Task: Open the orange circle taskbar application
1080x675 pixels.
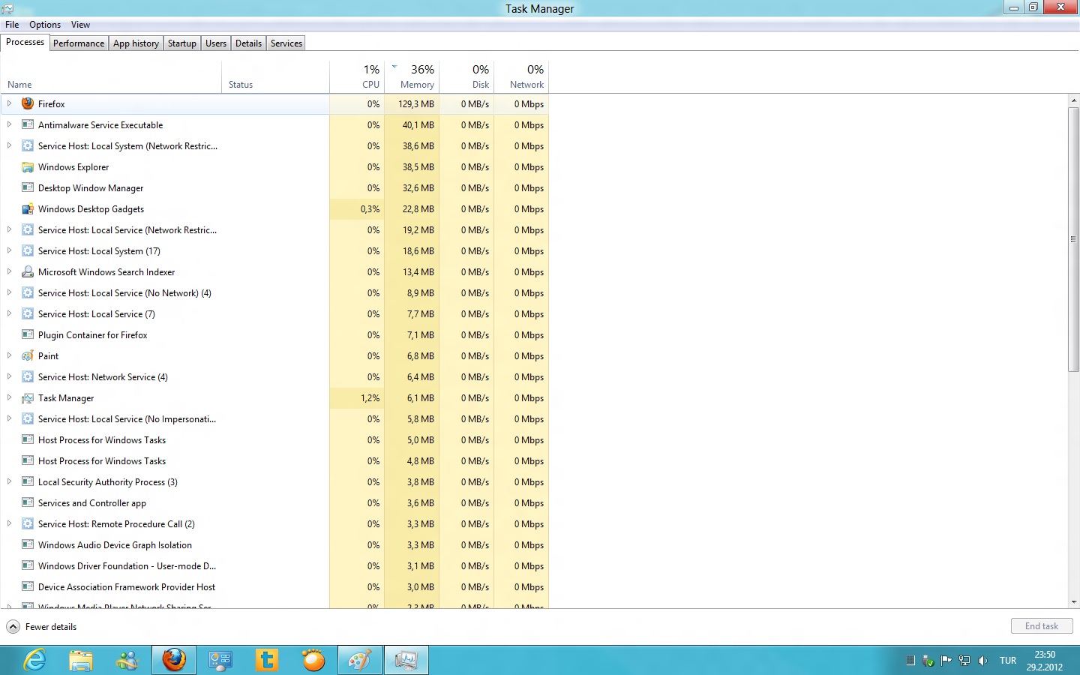Action: pos(313,660)
